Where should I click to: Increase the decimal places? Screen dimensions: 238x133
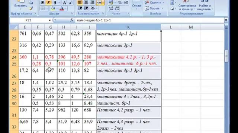point(111,8)
